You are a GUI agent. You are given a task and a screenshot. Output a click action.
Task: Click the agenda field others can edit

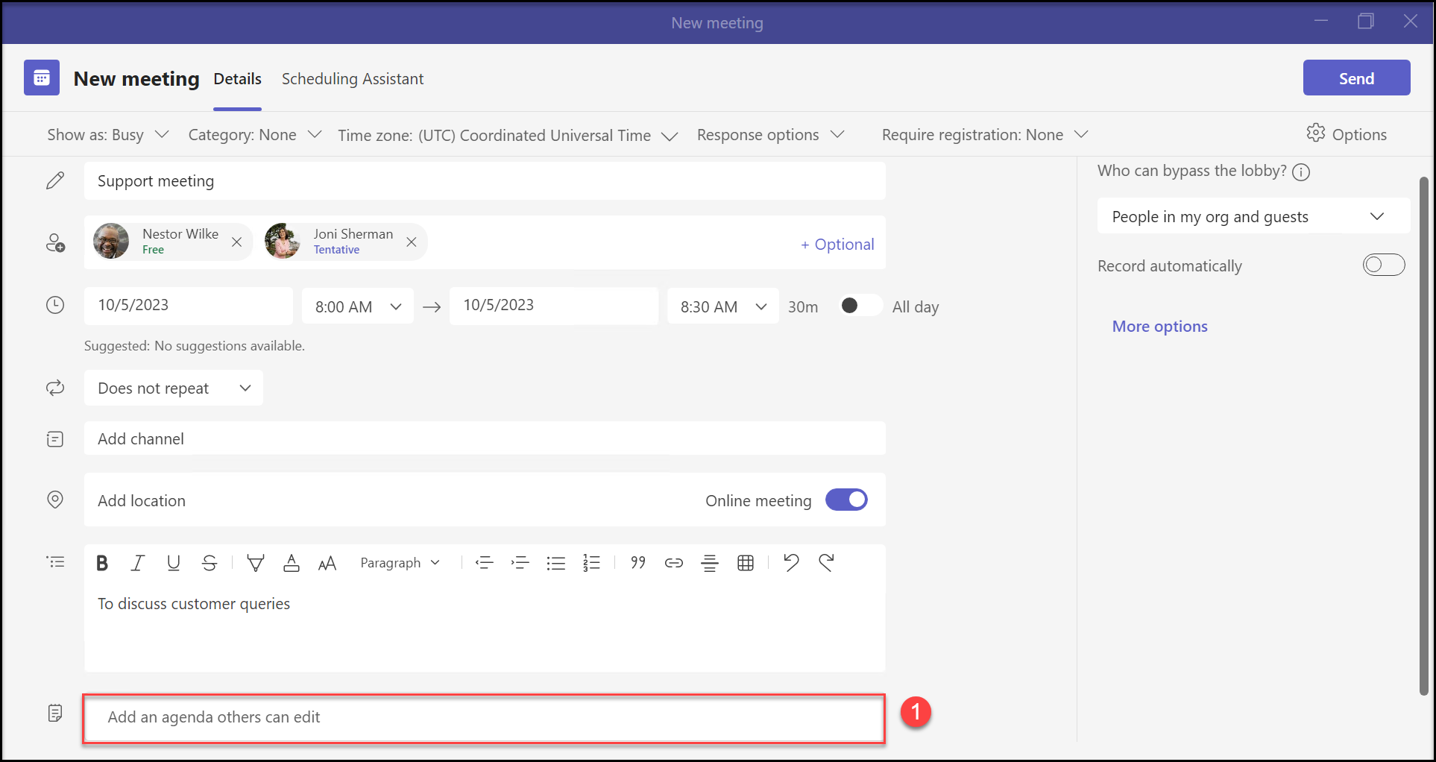click(483, 717)
